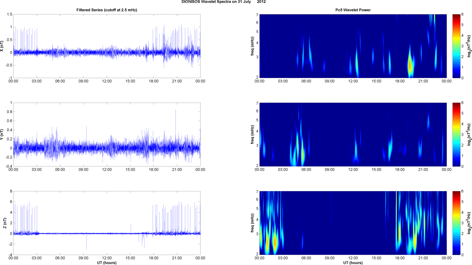
Task: Click "freq (mHz)" label of bottom spectrogram
Action: [x=253, y=223]
